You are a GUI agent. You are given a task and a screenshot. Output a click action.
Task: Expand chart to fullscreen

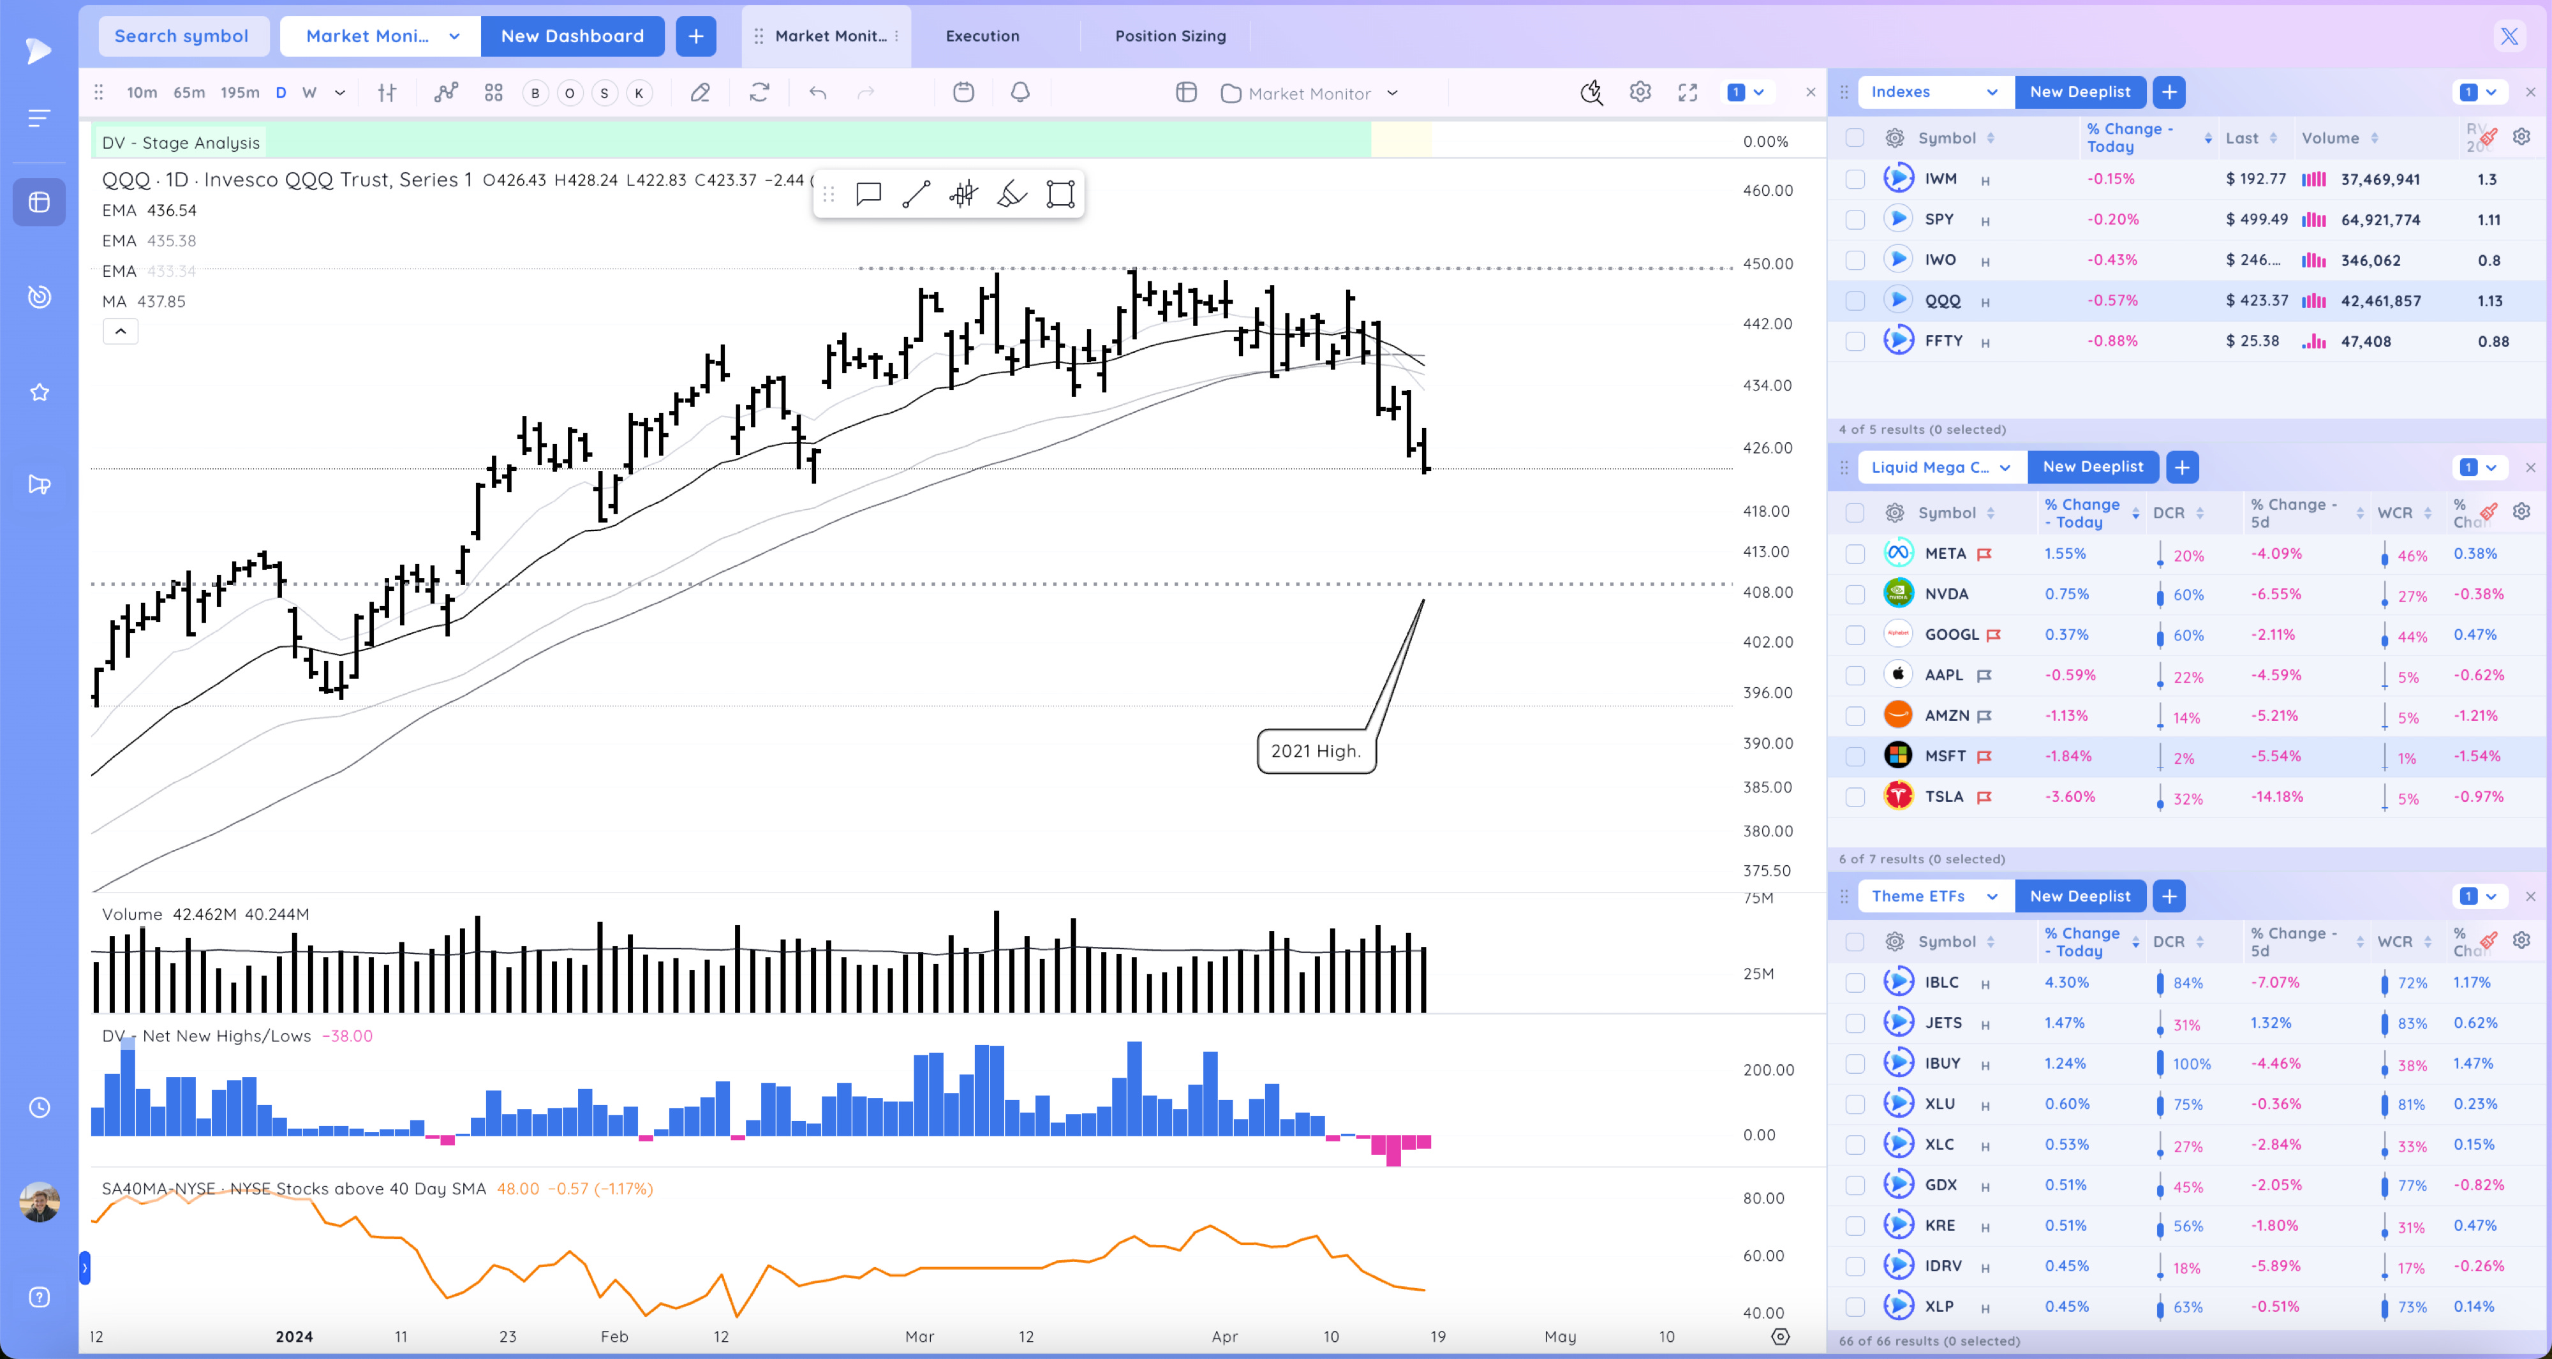click(1688, 92)
